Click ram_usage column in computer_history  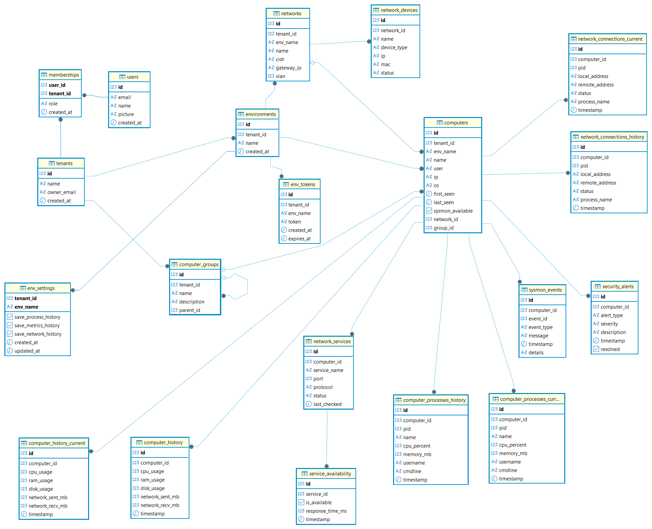(x=152, y=480)
